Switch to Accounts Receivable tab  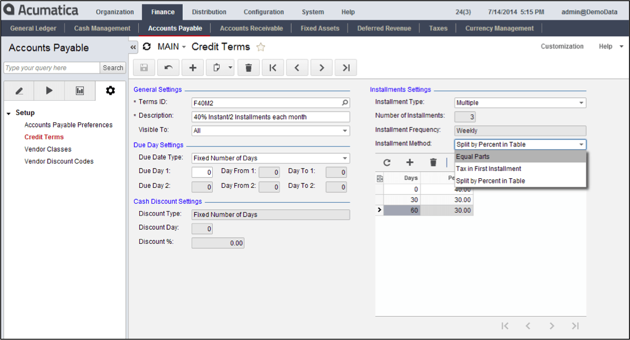coord(251,28)
